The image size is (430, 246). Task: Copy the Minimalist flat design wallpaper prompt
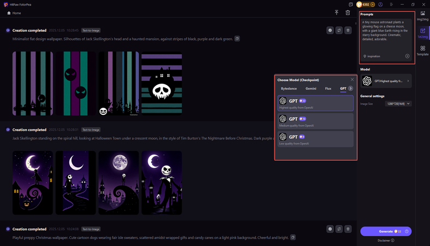pyautogui.click(x=237, y=39)
